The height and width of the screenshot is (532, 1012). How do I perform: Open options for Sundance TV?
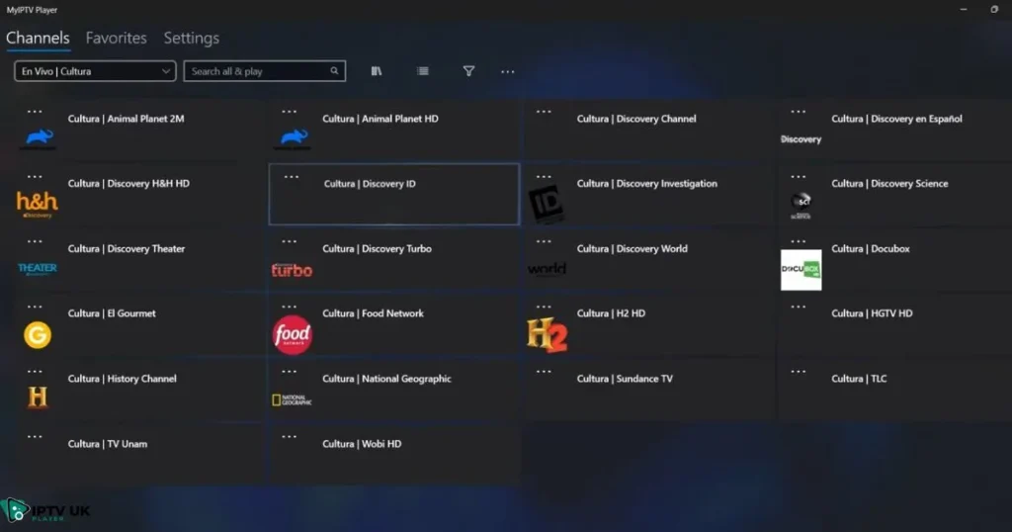click(545, 371)
